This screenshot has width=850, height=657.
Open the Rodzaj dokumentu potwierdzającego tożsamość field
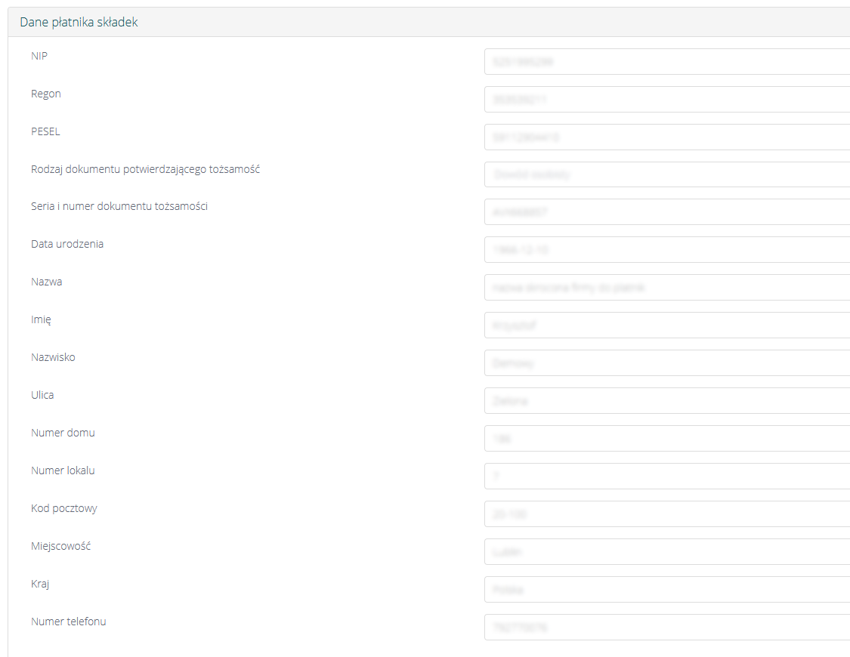(666, 174)
